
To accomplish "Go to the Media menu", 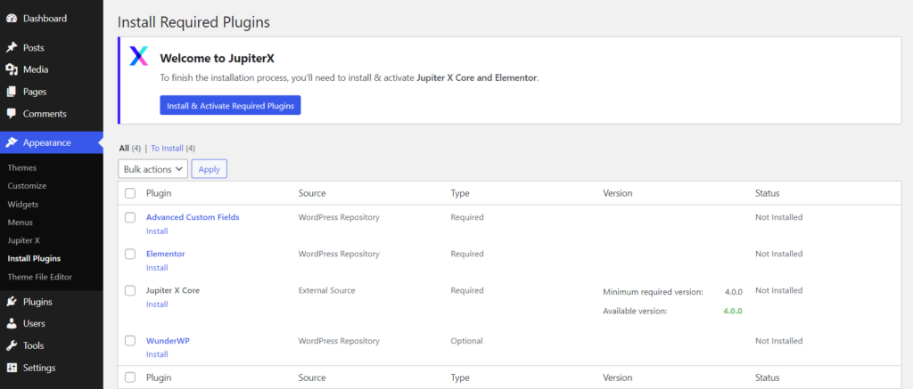I will click(36, 69).
